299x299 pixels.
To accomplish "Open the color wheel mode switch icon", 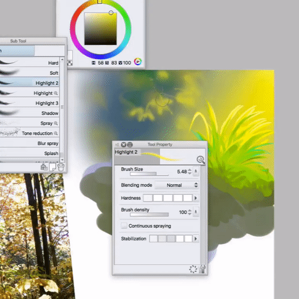I will point(138,62).
